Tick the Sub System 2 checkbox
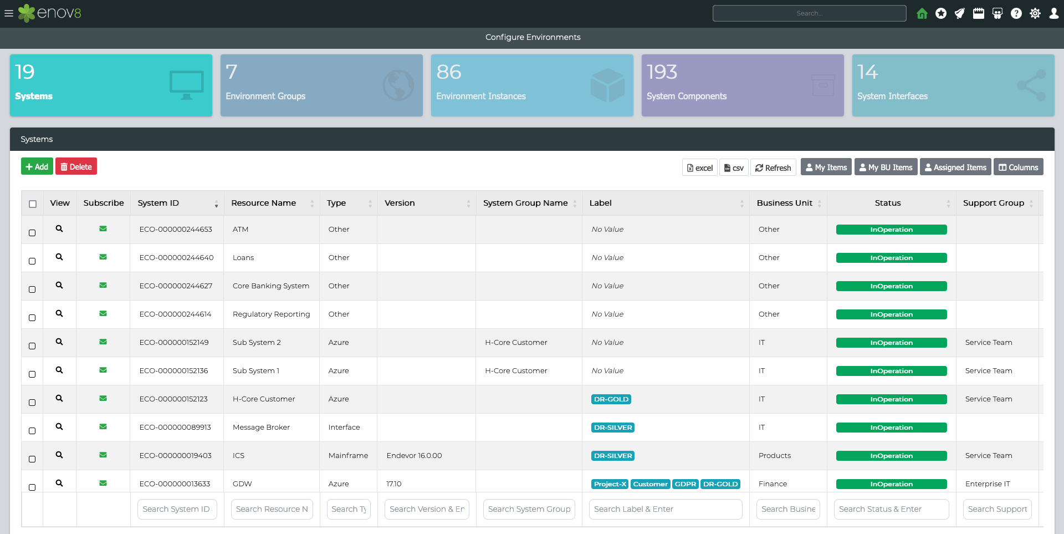This screenshot has width=1064, height=534. click(x=32, y=346)
